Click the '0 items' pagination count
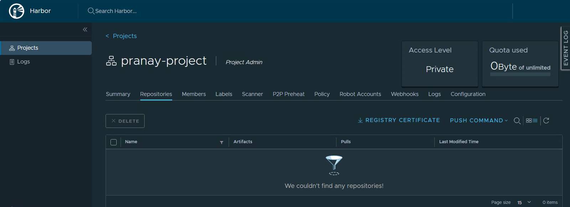Viewport: 570px width, 207px height. (550, 202)
